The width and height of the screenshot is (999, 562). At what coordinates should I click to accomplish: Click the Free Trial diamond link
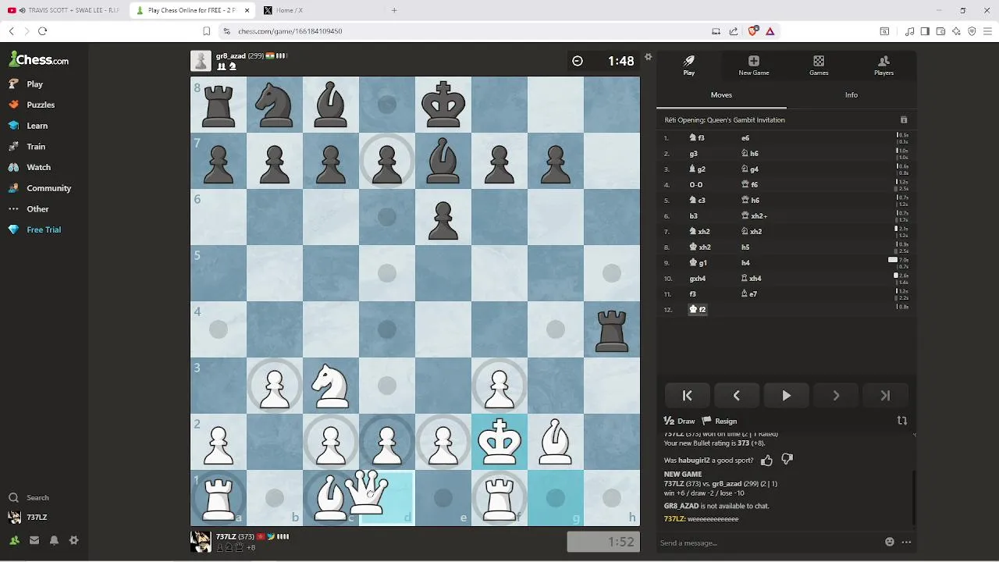[x=35, y=229]
